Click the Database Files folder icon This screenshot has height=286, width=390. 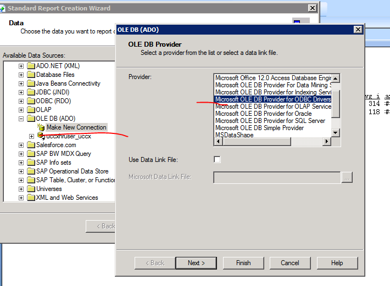point(31,75)
